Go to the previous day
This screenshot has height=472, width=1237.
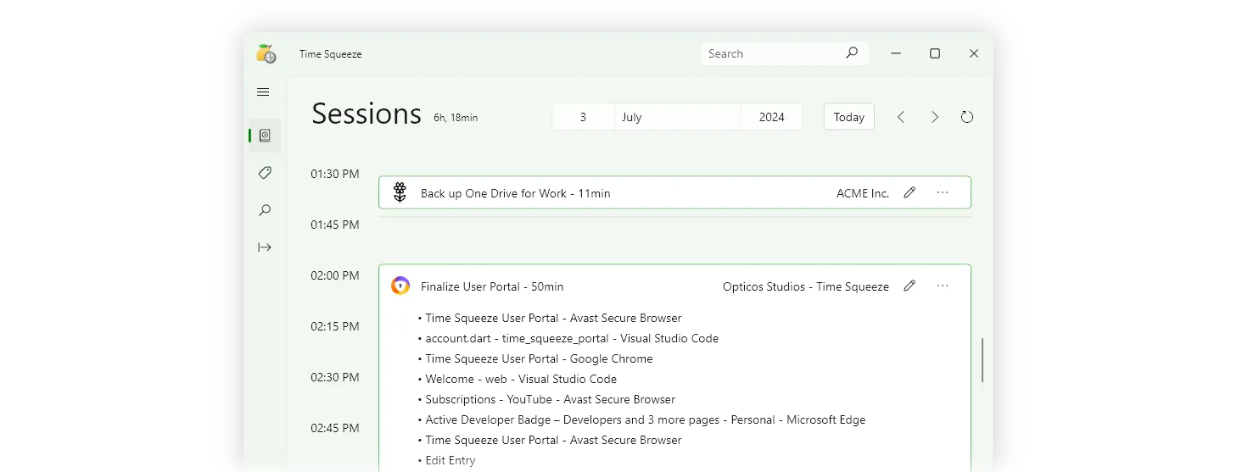click(901, 117)
